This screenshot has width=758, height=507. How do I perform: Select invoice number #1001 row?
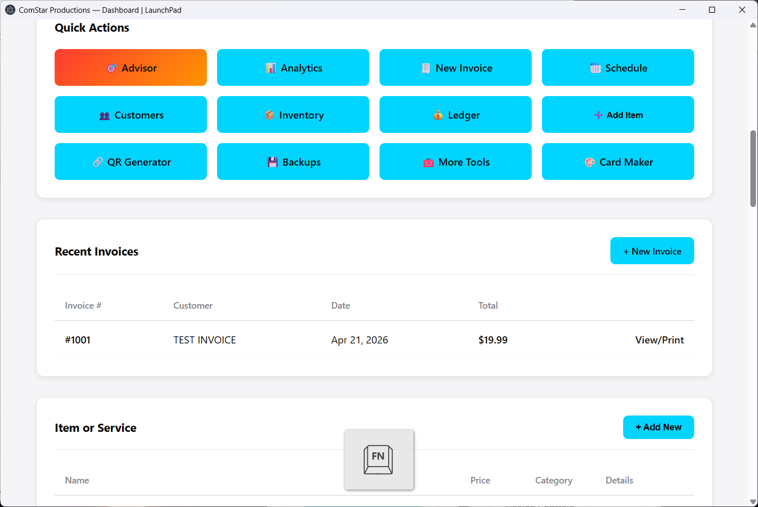click(78, 340)
